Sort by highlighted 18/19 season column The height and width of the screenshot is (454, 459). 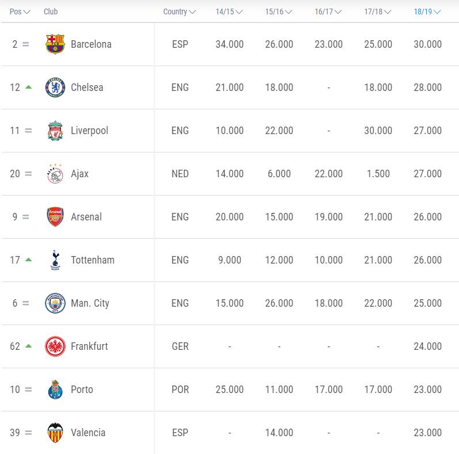tap(427, 12)
